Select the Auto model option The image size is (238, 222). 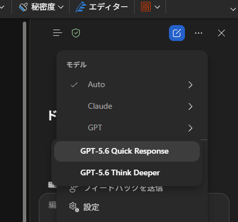(132, 85)
